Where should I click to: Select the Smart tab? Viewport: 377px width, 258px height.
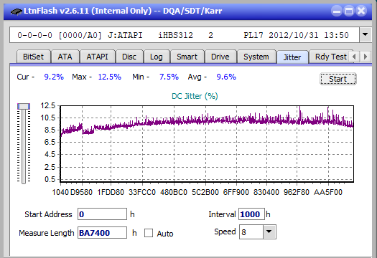(x=187, y=57)
